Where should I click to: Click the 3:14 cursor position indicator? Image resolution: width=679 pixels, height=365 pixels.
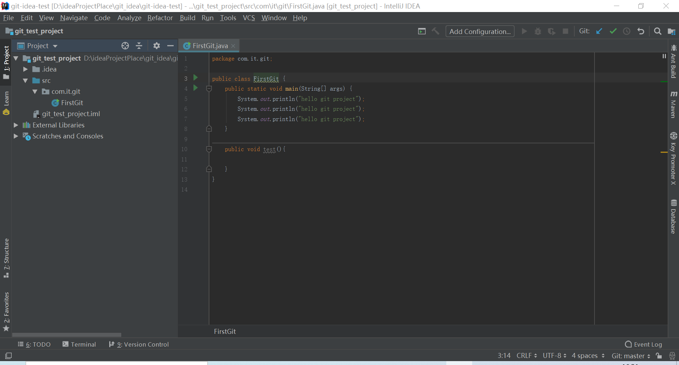[x=504, y=355]
